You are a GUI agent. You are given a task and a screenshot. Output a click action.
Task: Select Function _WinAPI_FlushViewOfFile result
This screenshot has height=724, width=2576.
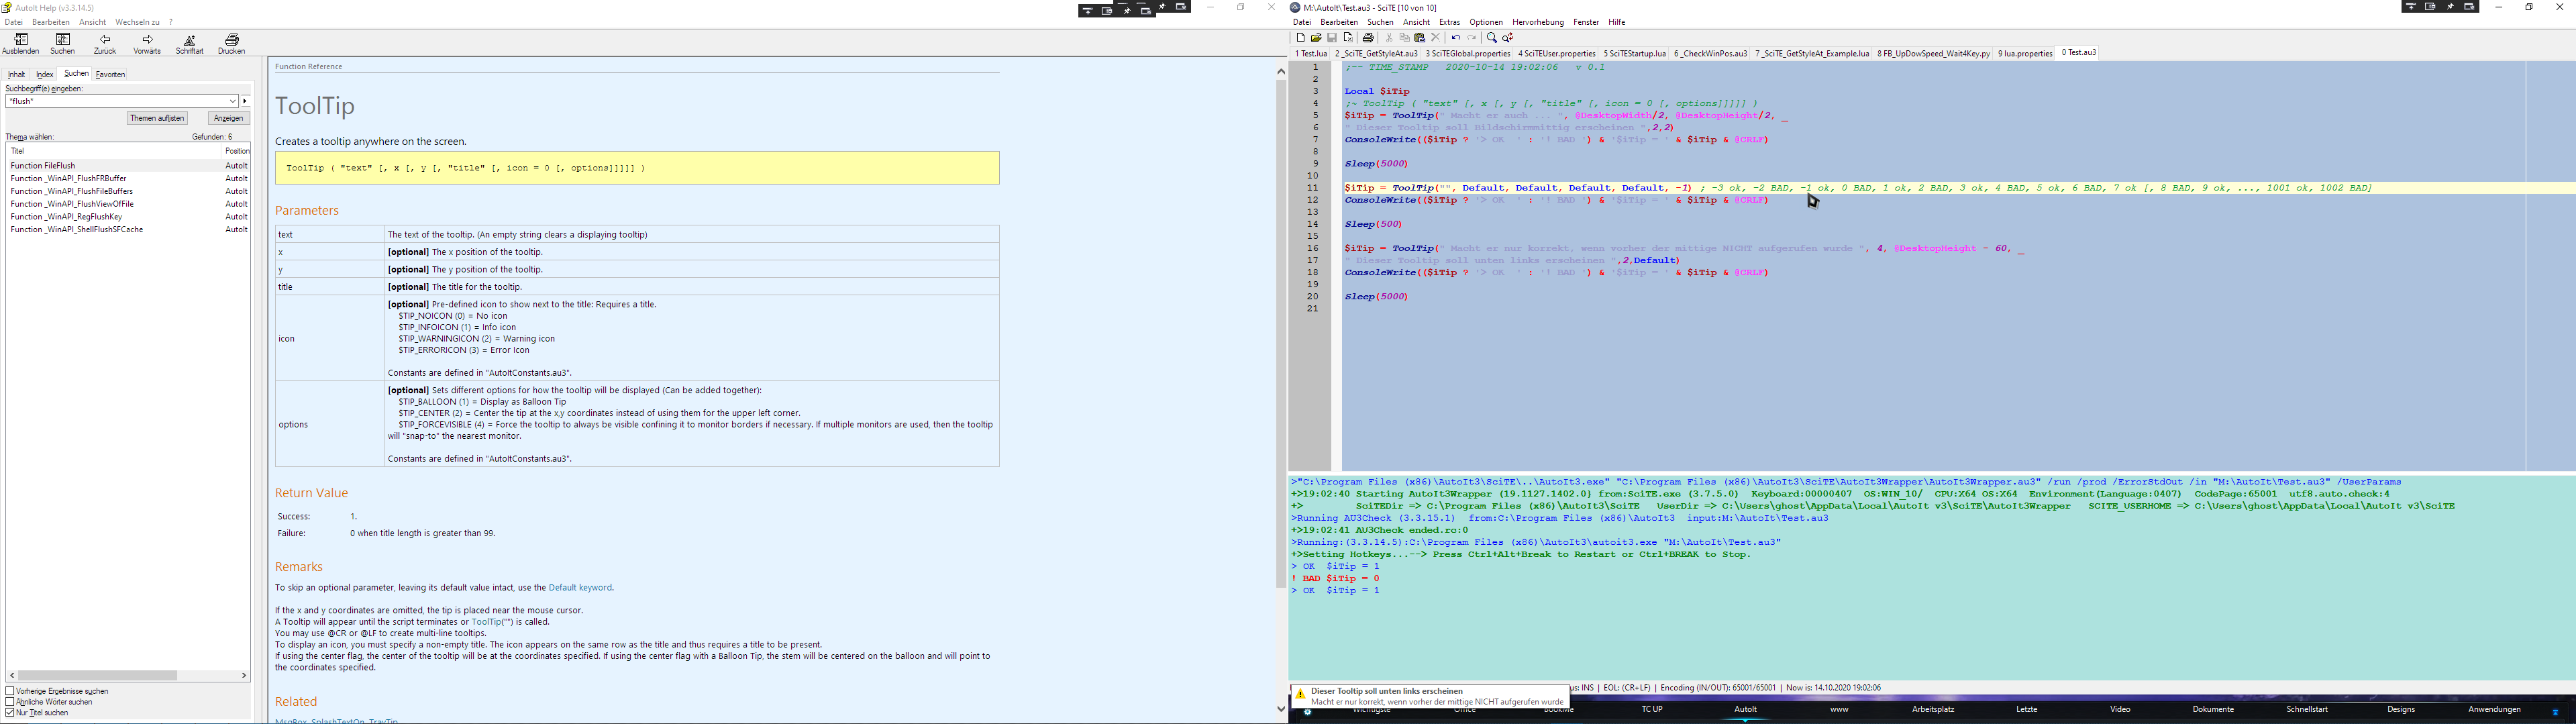pos(72,204)
